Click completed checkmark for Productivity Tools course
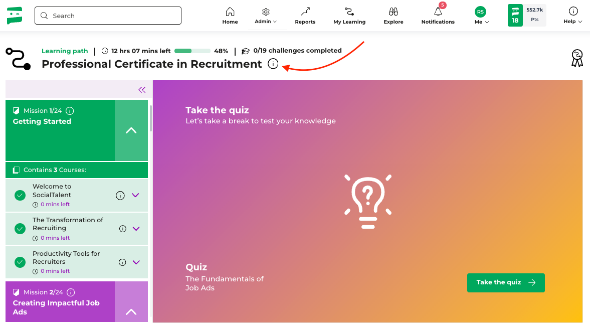Viewport: 590px width, 327px height. (20, 262)
